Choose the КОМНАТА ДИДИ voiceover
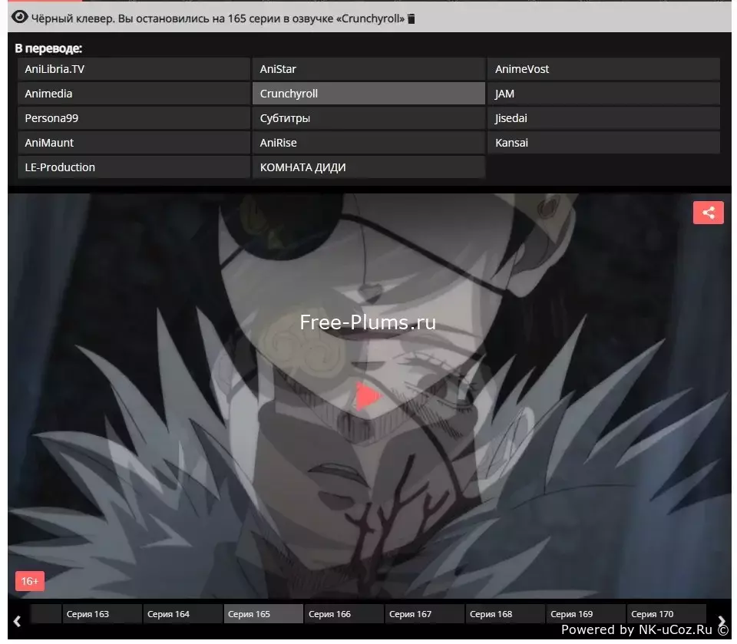Image resolution: width=737 pixels, height=644 pixels. (x=368, y=167)
